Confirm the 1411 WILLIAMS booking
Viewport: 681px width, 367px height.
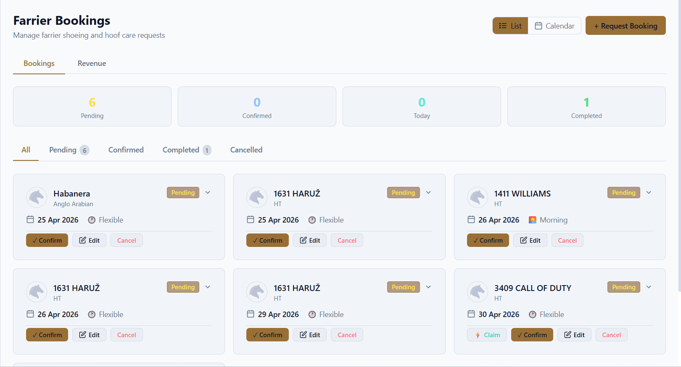488,240
